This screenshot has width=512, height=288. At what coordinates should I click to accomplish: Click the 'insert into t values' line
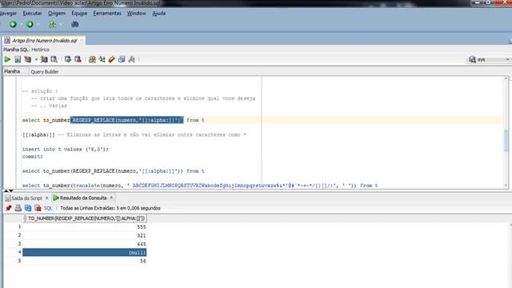66,150
